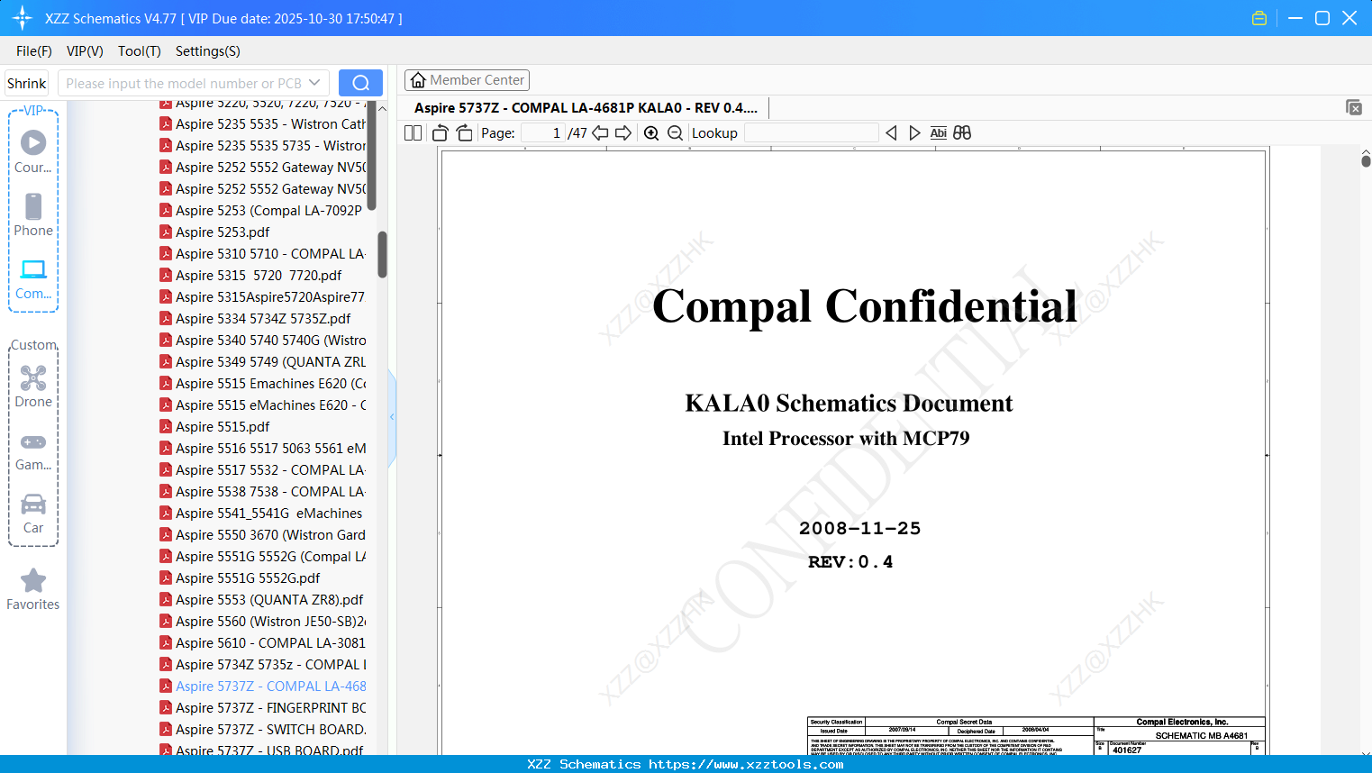1372x773 pixels.
Task: Open the Member Center
Action: click(x=467, y=80)
